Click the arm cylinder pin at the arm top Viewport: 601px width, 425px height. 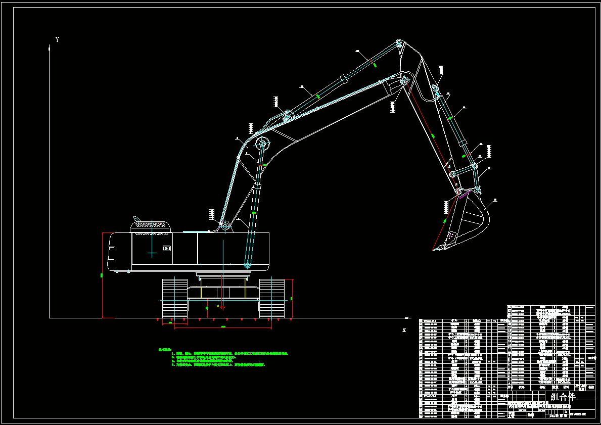(399, 42)
